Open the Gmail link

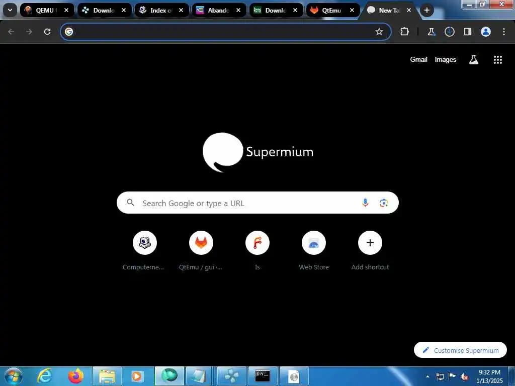pyautogui.click(x=418, y=59)
